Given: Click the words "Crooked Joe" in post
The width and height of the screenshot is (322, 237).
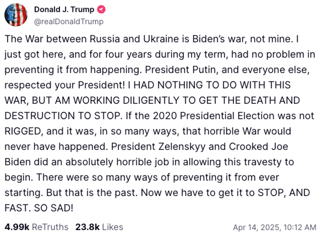Looking at the screenshot, I should tap(259, 147).
